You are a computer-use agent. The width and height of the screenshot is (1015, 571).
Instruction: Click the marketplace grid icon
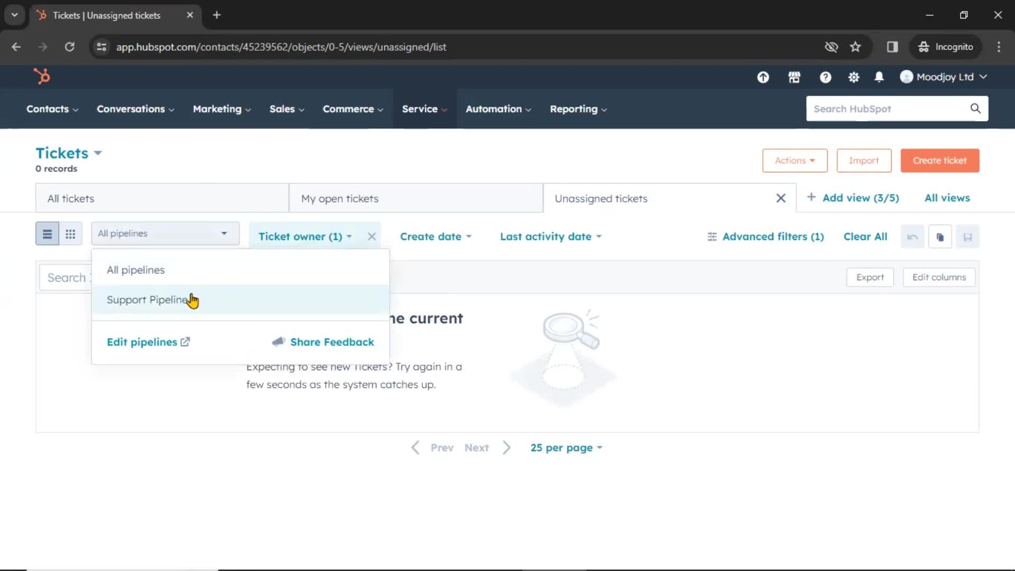794,77
